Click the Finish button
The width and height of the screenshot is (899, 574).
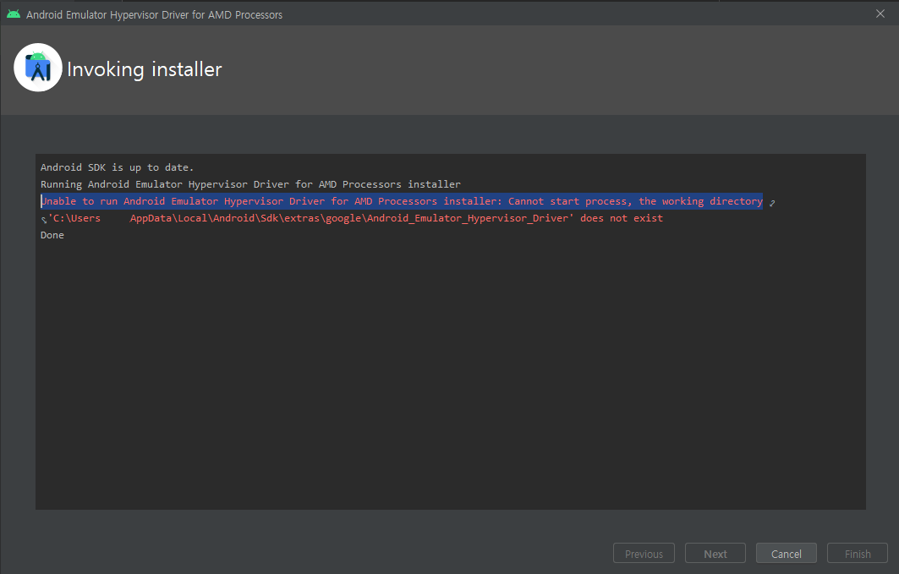click(x=858, y=554)
